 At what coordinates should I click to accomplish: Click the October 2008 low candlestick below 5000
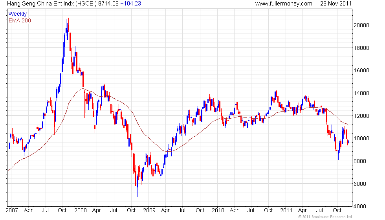click(137, 185)
